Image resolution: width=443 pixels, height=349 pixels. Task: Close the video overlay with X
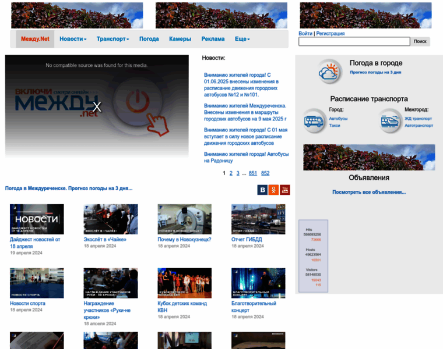click(97, 107)
